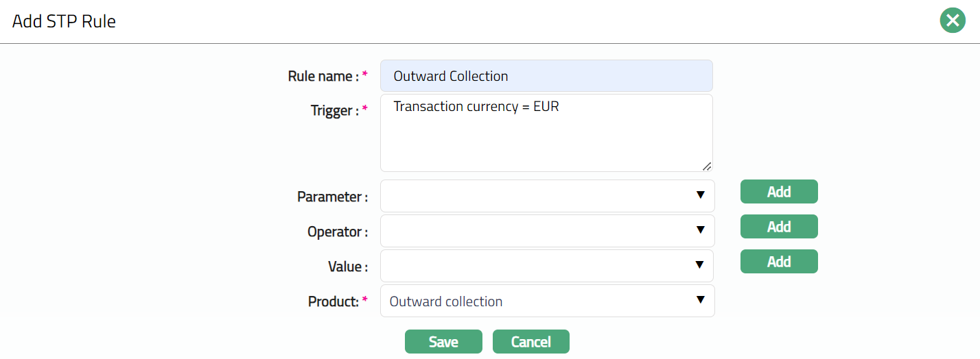
Task: Open the Value dropdown
Action: [547, 266]
